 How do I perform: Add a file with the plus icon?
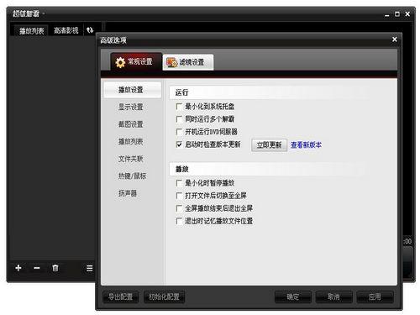(18, 268)
